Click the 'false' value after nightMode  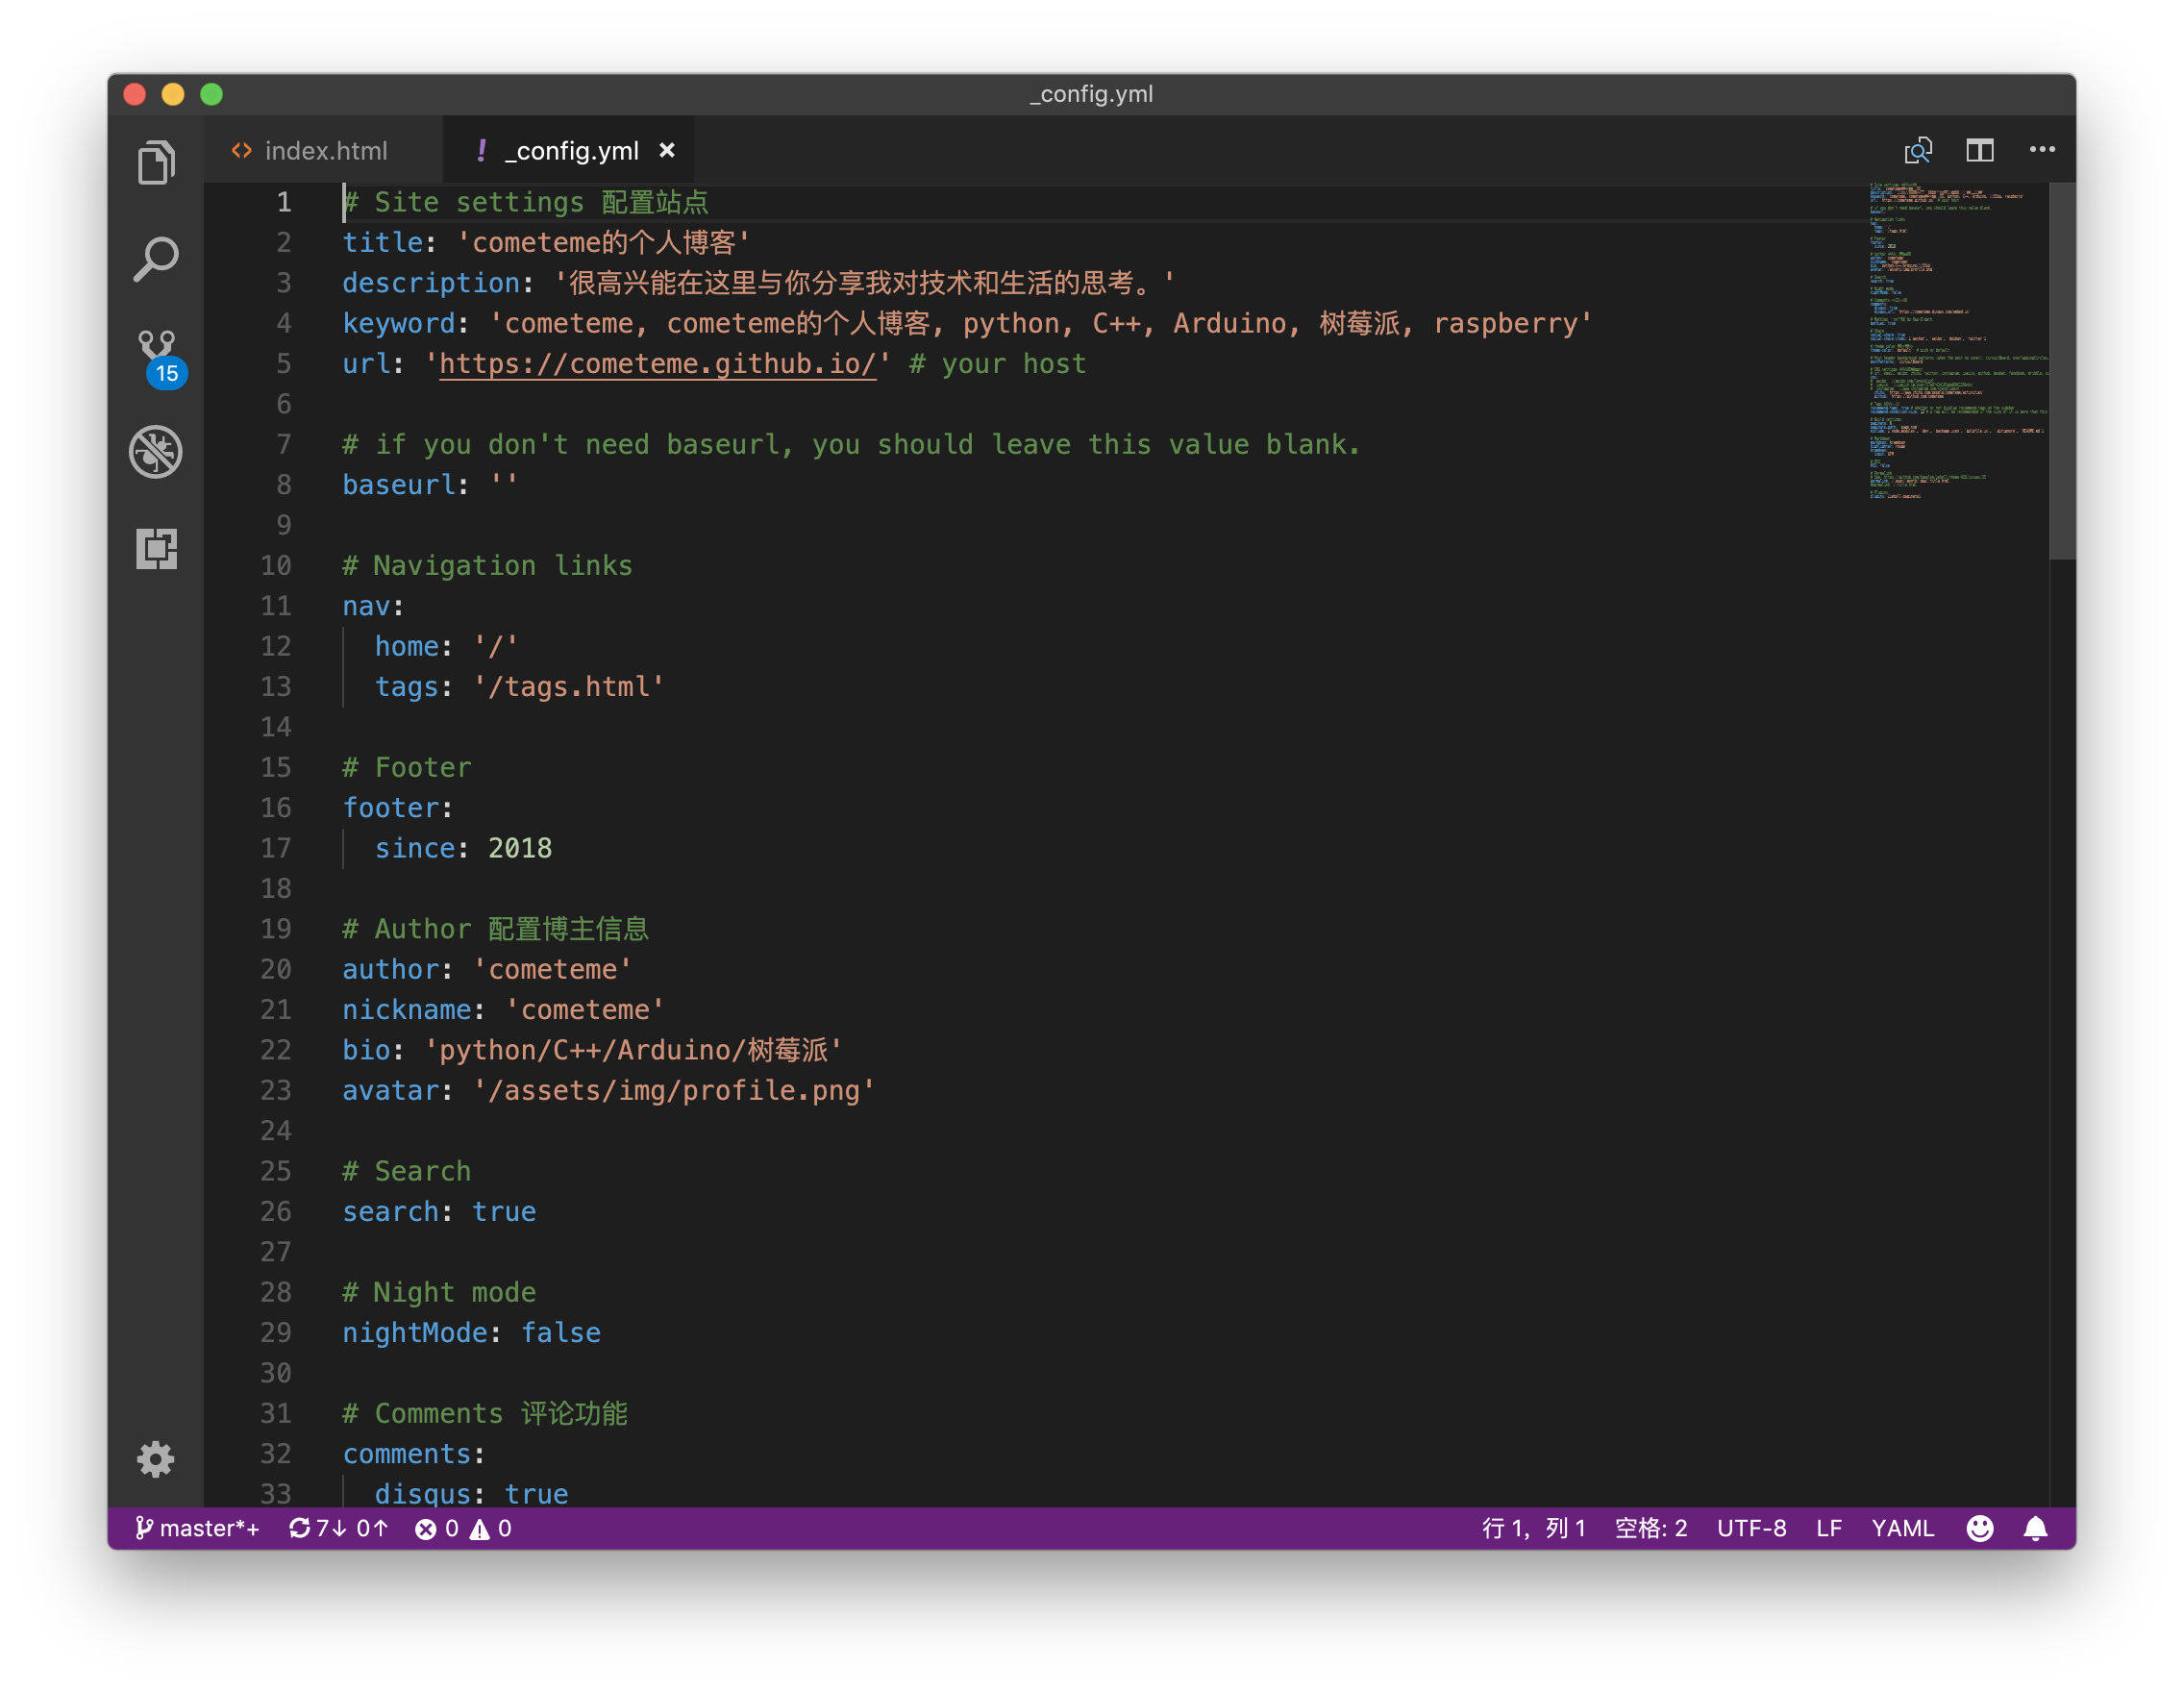(x=561, y=1333)
